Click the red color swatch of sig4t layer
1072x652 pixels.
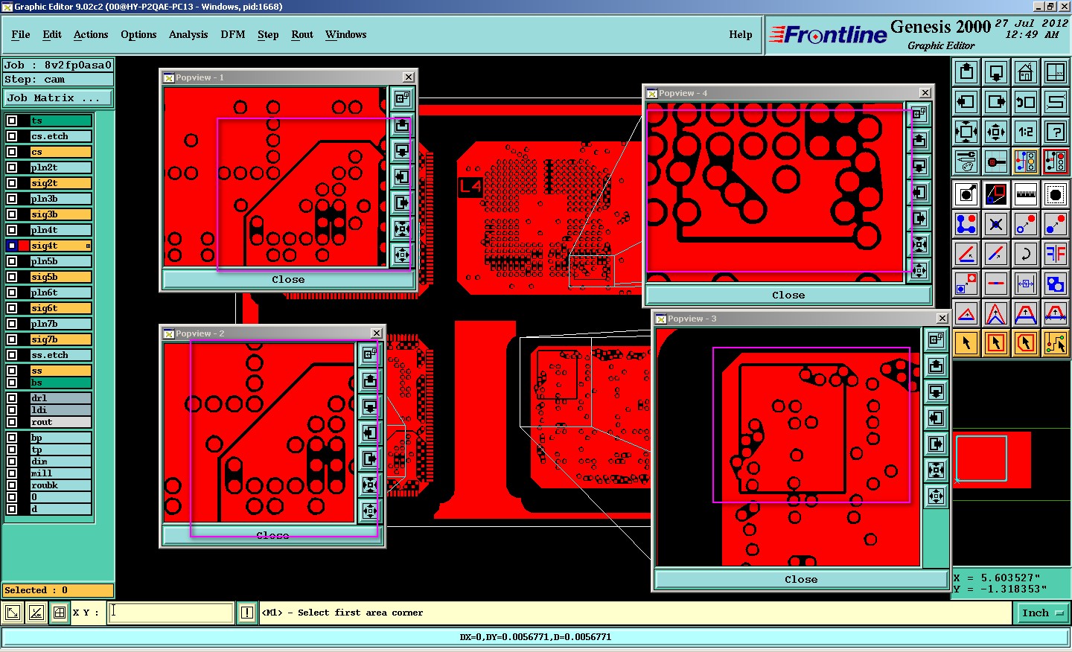pyautogui.click(x=24, y=246)
